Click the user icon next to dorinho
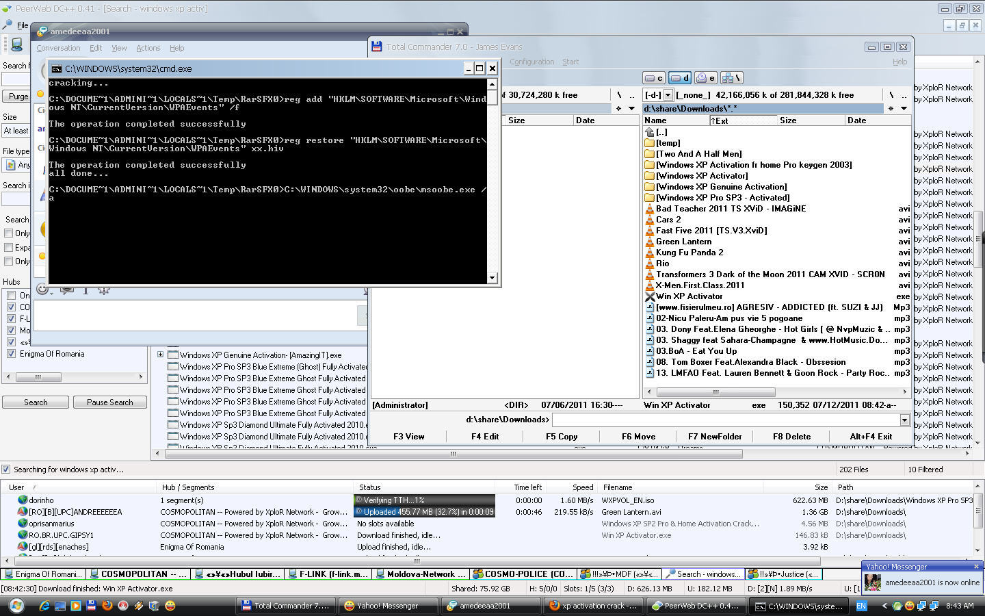 point(23,500)
